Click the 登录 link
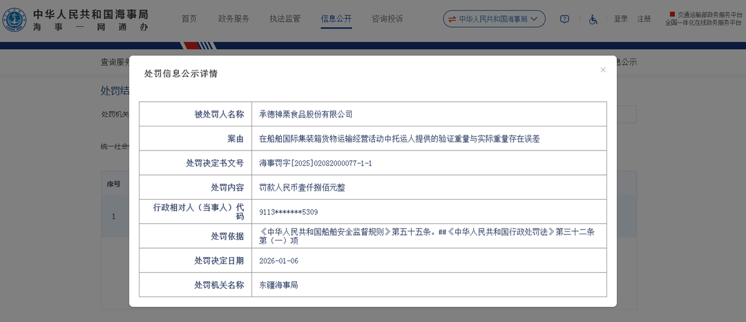 tap(621, 19)
